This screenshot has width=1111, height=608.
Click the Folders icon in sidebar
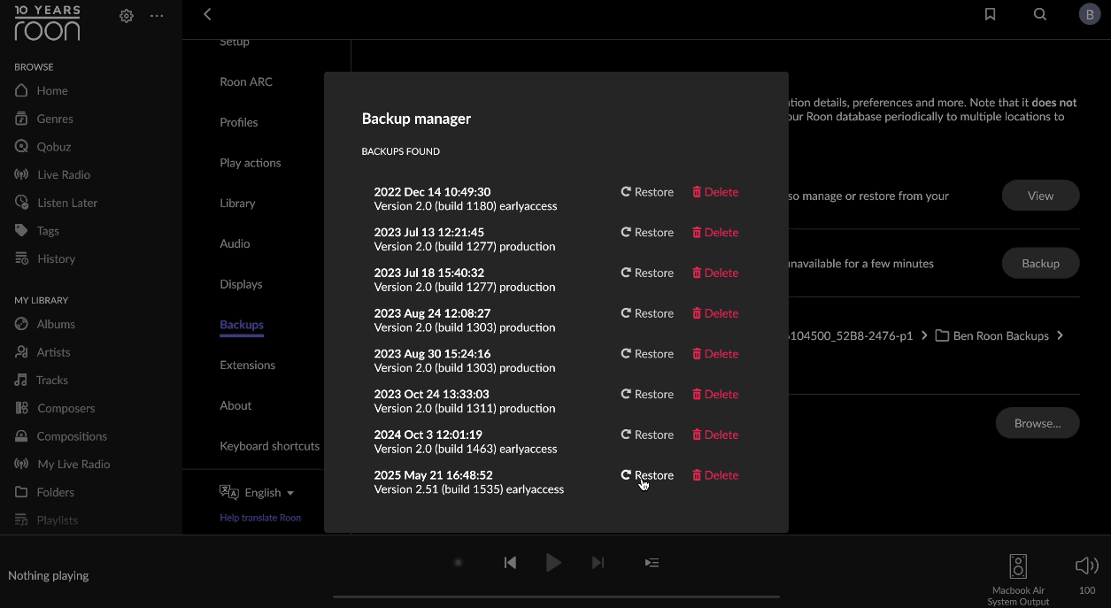point(21,492)
